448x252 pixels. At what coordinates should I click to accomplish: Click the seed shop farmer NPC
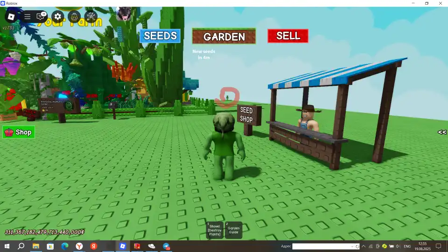point(308,118)
